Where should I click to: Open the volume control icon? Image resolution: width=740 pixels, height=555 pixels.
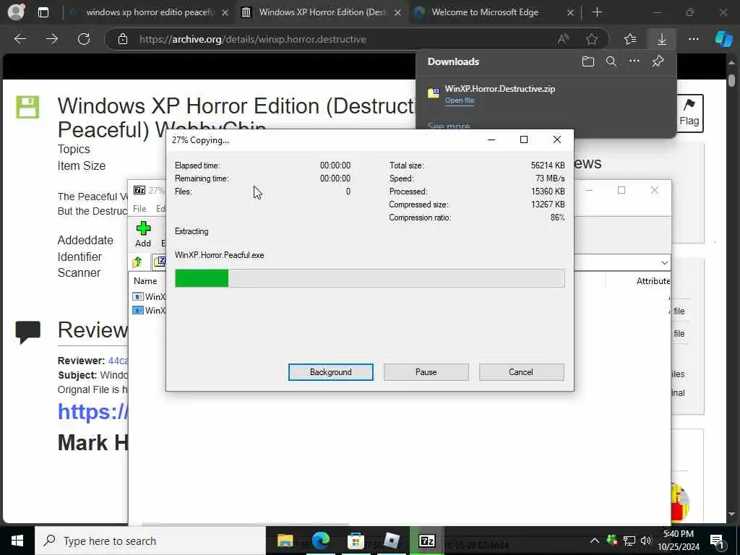pos(646,541)
